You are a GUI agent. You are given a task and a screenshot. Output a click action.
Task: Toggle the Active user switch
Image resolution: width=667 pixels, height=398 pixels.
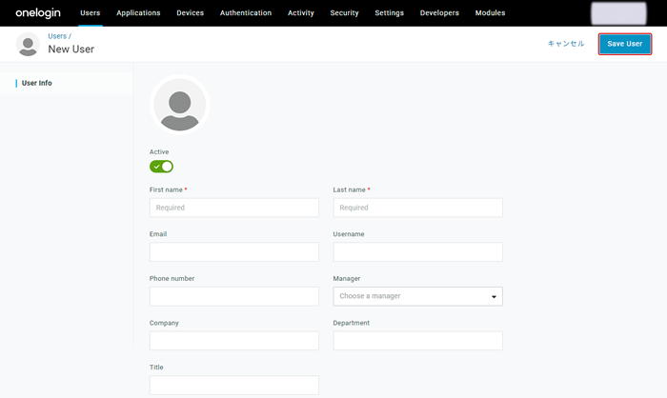coord(161,167)
